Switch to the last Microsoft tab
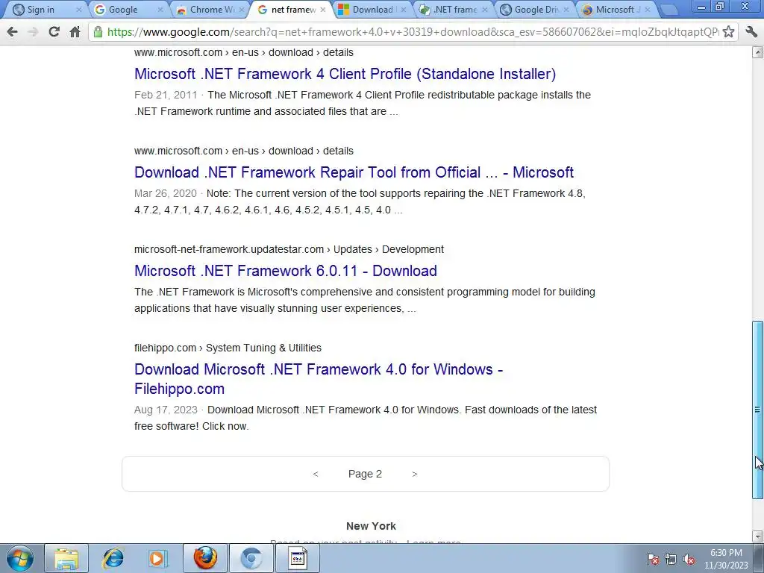Screen dimensions: 764x573 coord(617,9)
